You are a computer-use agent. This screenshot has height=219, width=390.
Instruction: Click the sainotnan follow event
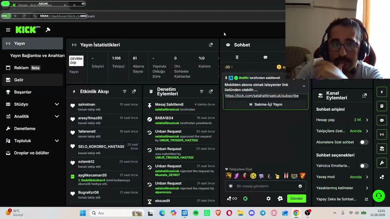[x=104, y=107]
